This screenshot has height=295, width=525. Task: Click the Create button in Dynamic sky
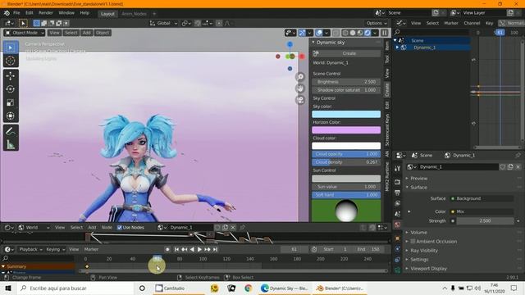(346, 53)
